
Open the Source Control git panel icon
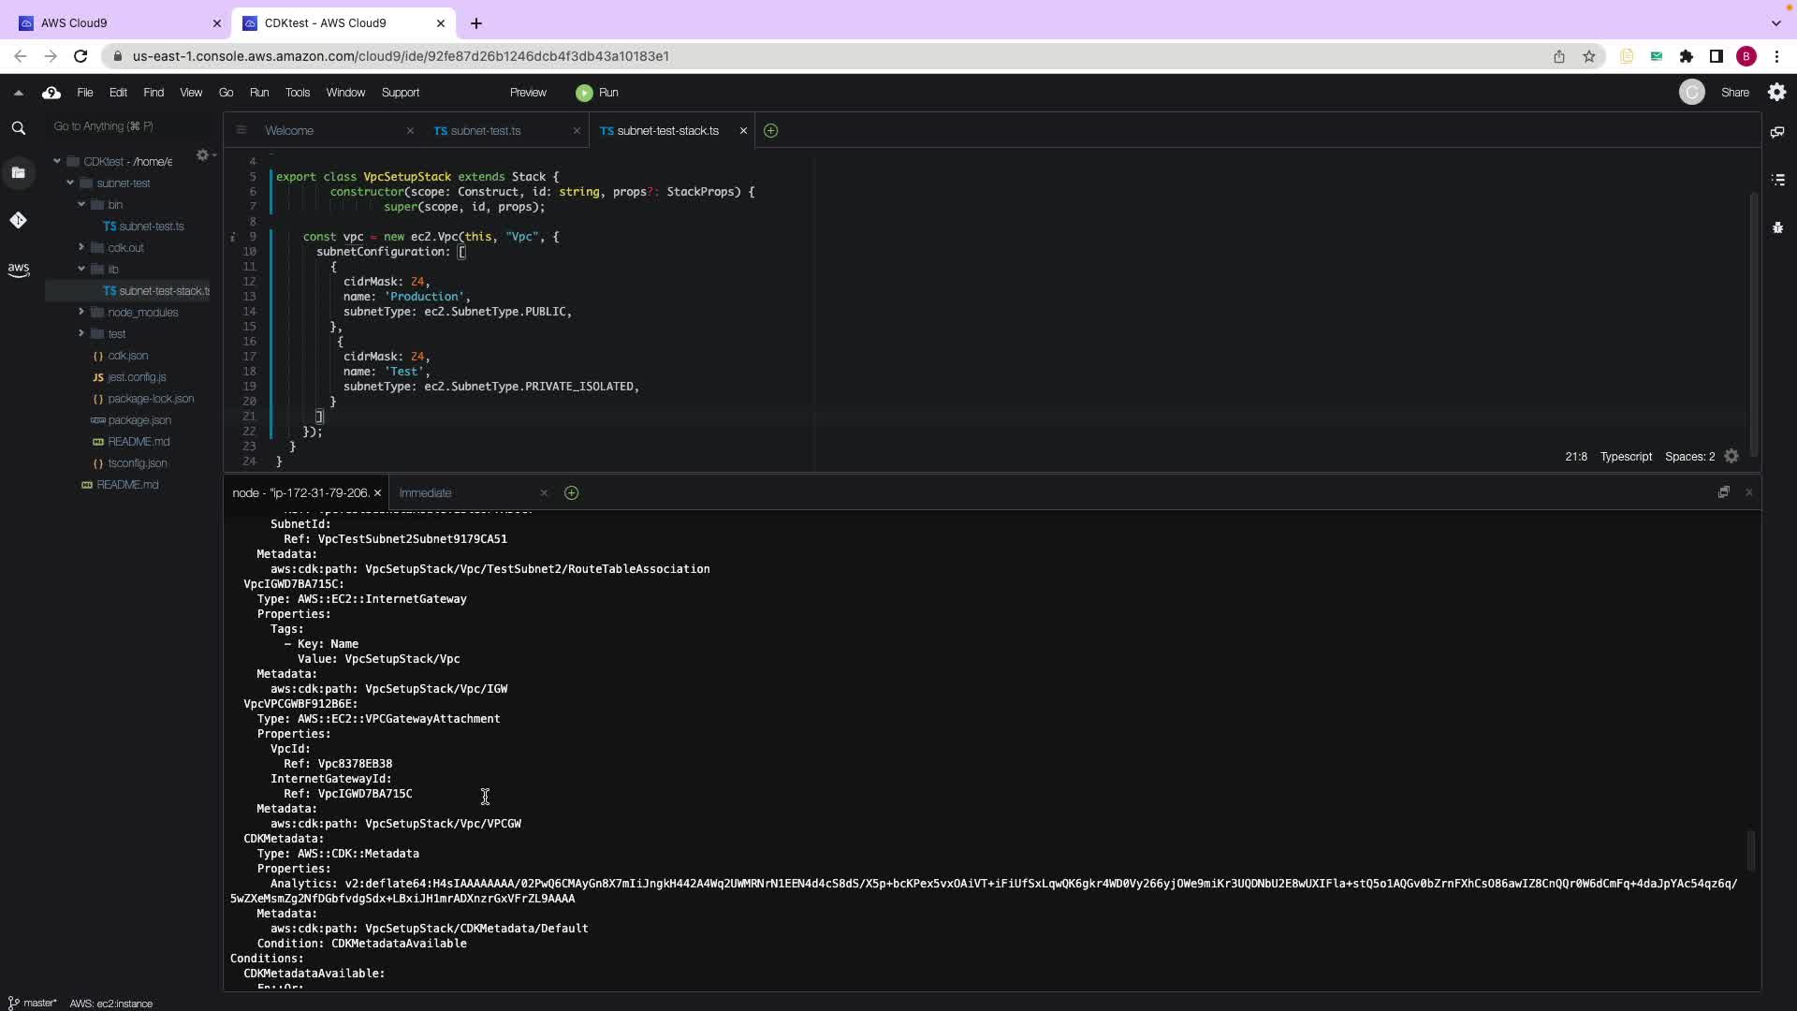pos(18,220)
